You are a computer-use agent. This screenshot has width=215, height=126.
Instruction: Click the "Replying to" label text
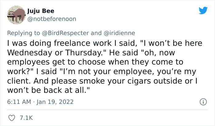[x=24, y=33]
